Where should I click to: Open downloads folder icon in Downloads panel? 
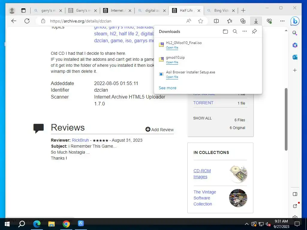point(225,31)
